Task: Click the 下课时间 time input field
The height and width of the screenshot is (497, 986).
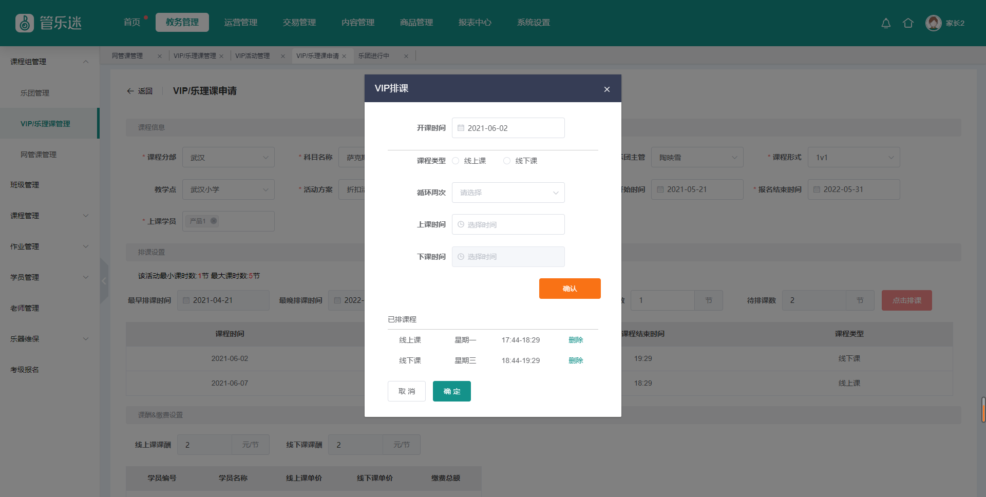Action: 508,257
